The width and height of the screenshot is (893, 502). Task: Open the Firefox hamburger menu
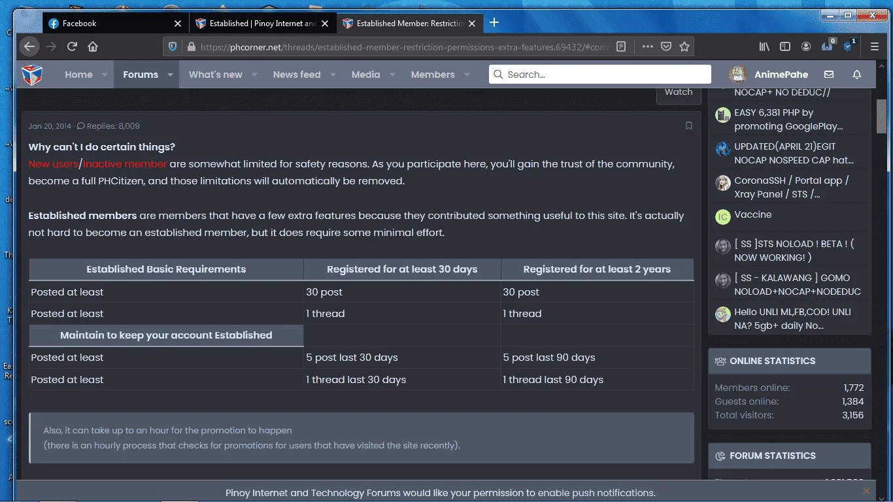tap(875, 46)
